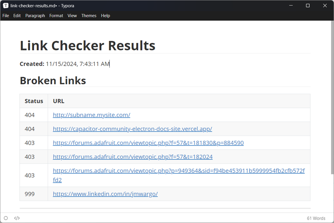Screen dimensions: 334x223
Task: Open the Format menu
Action: [x=56, y=16]
